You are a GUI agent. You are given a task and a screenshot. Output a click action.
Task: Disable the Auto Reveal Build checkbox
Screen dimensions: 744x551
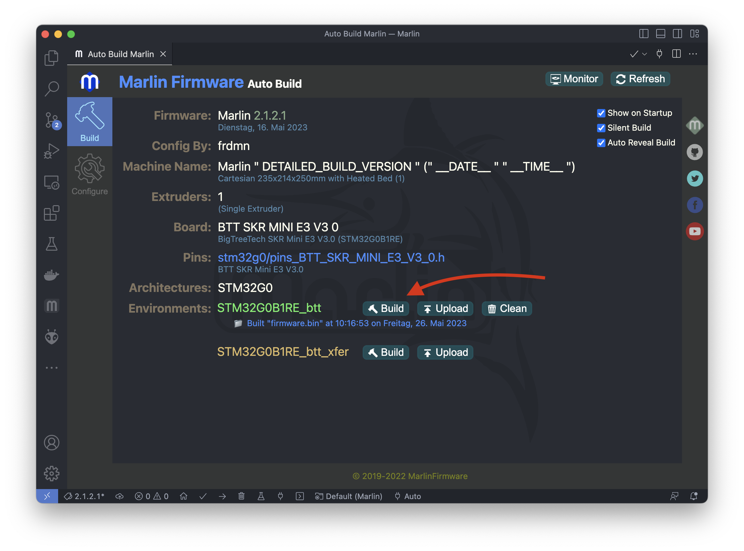[x=601, y=143]
